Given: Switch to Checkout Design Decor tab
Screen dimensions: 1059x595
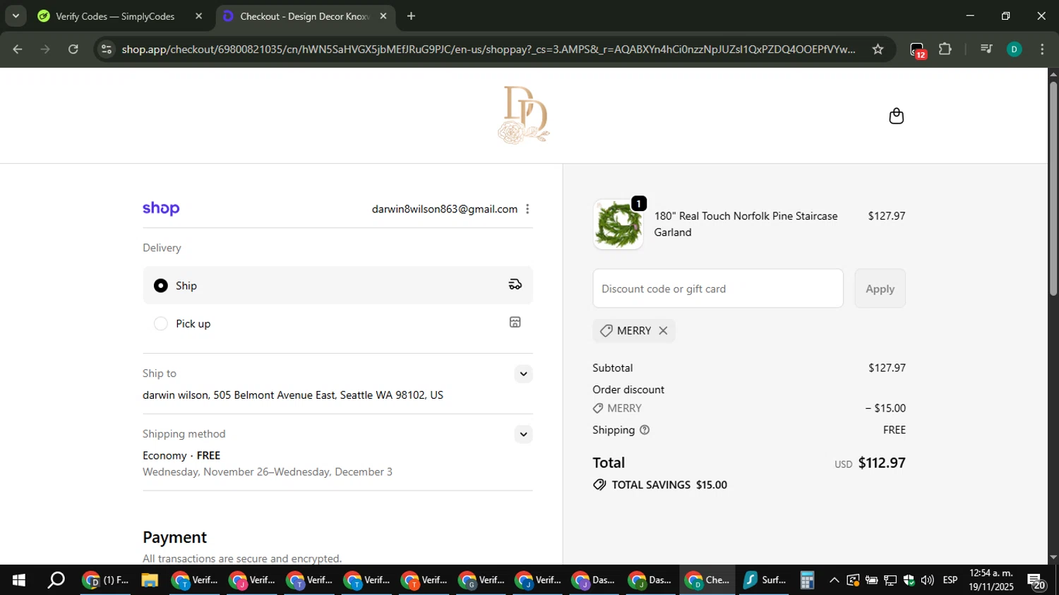Looking at the screenshot, I should pos(304,16).
